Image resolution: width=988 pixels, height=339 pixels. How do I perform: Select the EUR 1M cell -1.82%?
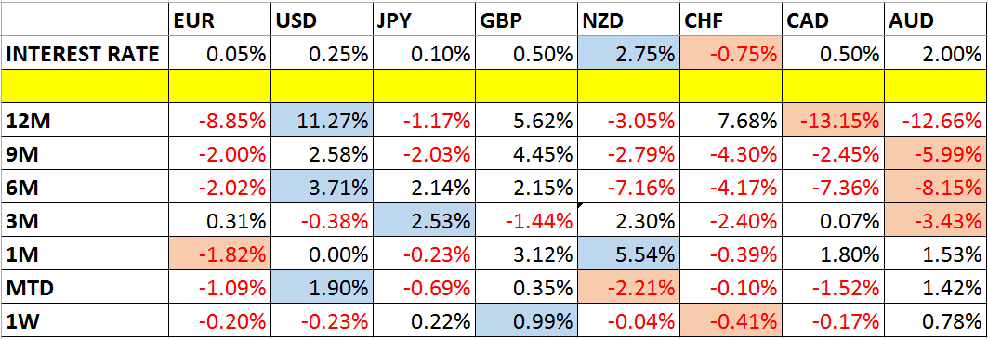click(x=219, y=254)
